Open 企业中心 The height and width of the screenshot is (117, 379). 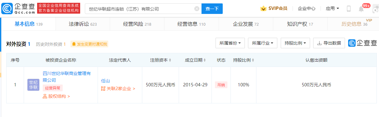pyautogui.click(x=306, y=9)
